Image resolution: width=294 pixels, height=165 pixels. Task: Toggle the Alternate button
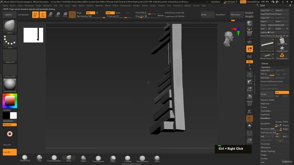(x=10, y=125)
